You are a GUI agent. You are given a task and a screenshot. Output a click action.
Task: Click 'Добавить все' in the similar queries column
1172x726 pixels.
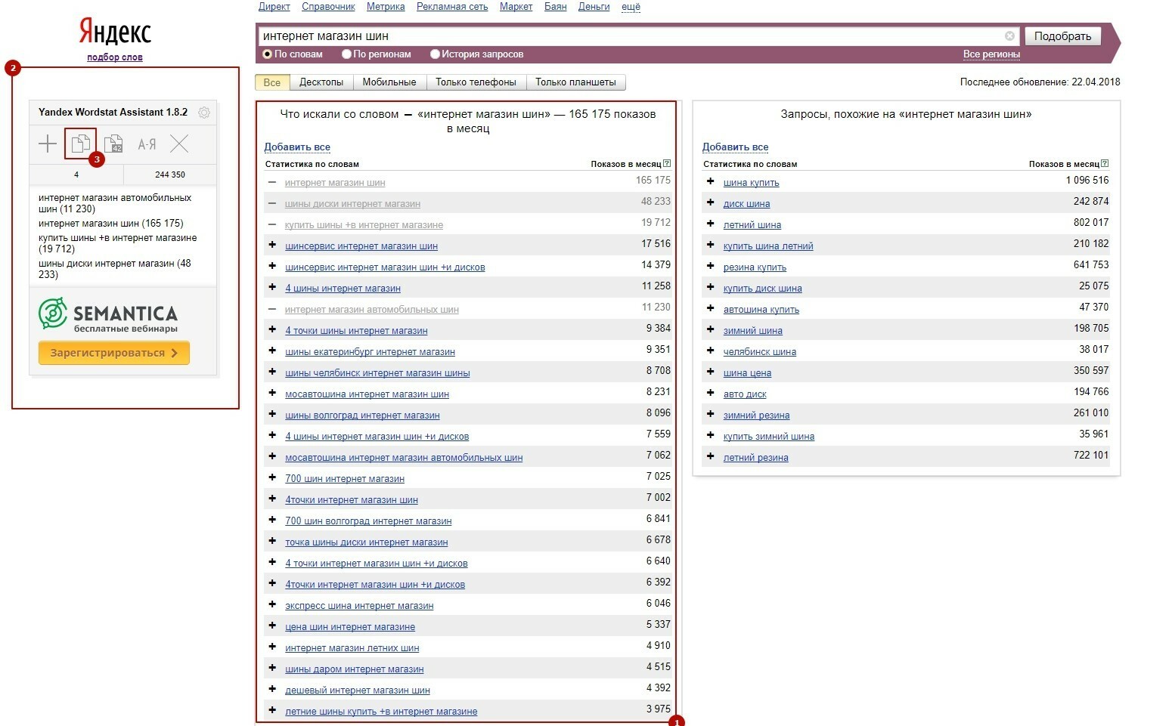tap(735, 147)
